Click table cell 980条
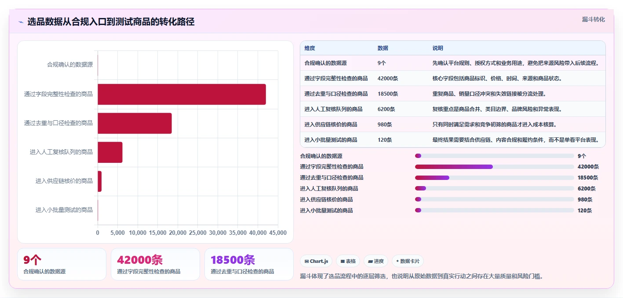The height and width of the screenshot is (298, 623). point(384,125)
